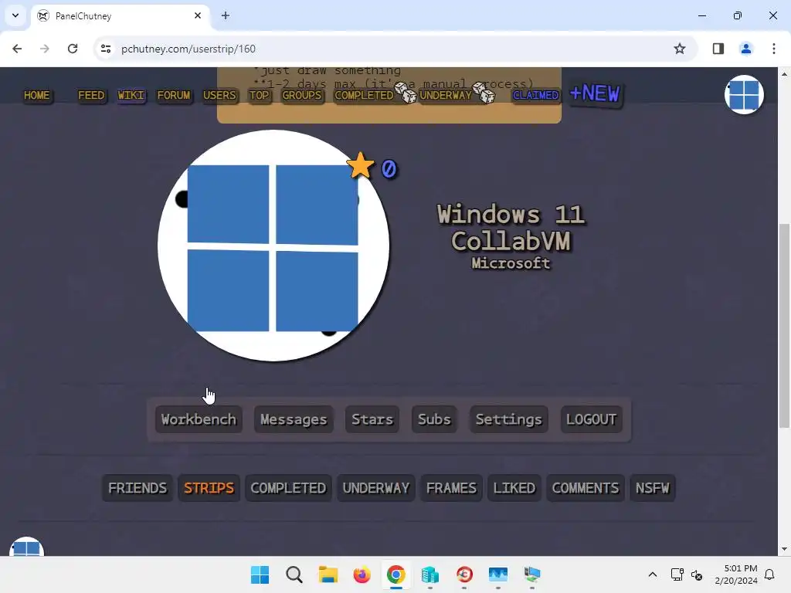Open profile Settings button

508,419
